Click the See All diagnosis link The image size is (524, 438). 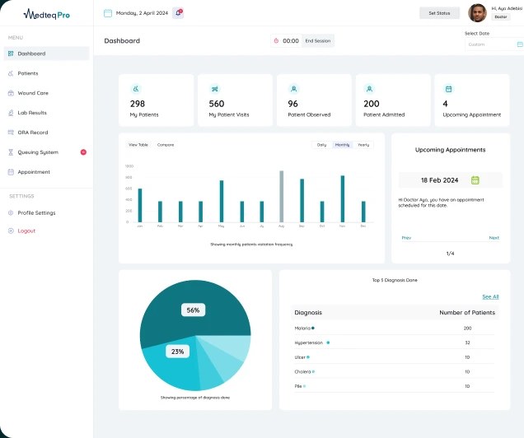[490, 296]
